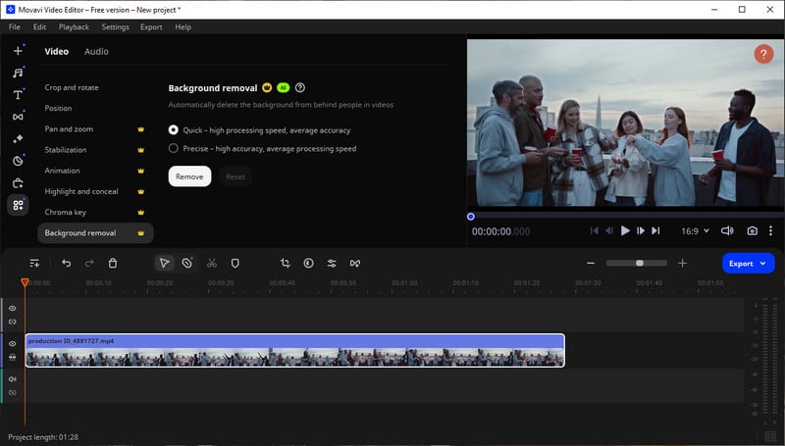
Task: Toggle visibility eye of the upper track
Action: pos(13,308)
